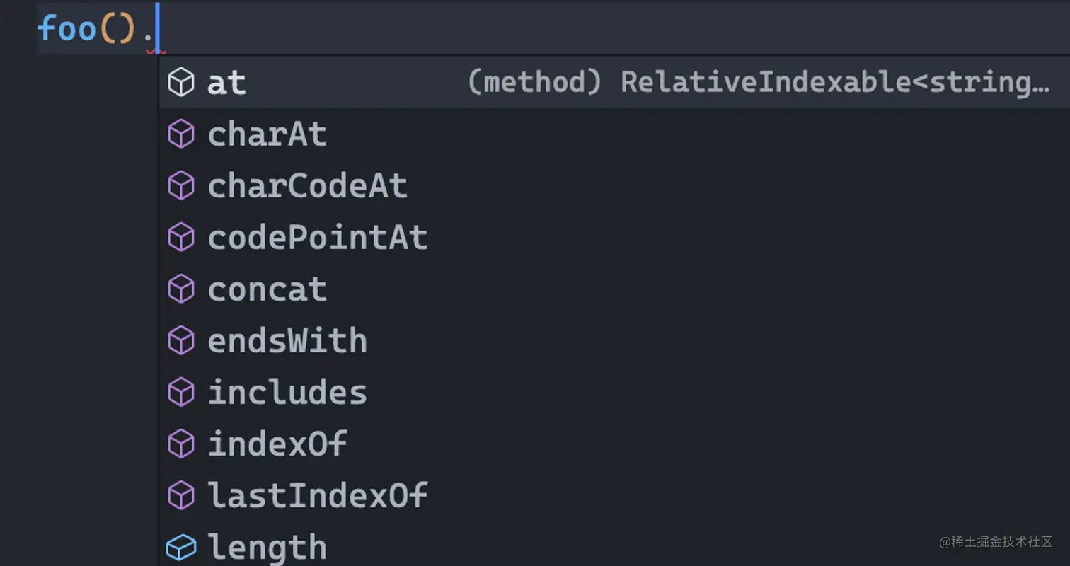Click the method cube icon beside at
The image size is (1070, 566).
point(181,83)
